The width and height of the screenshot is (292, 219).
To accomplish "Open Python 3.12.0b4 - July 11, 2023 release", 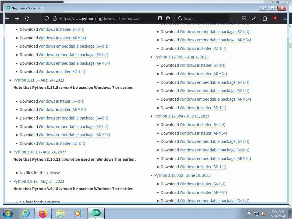I will [x=182, y=116].
